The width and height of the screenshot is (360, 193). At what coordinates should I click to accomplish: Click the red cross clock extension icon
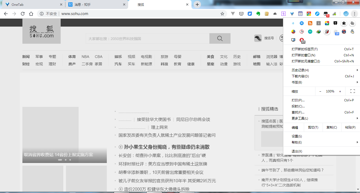pos(302,32)
